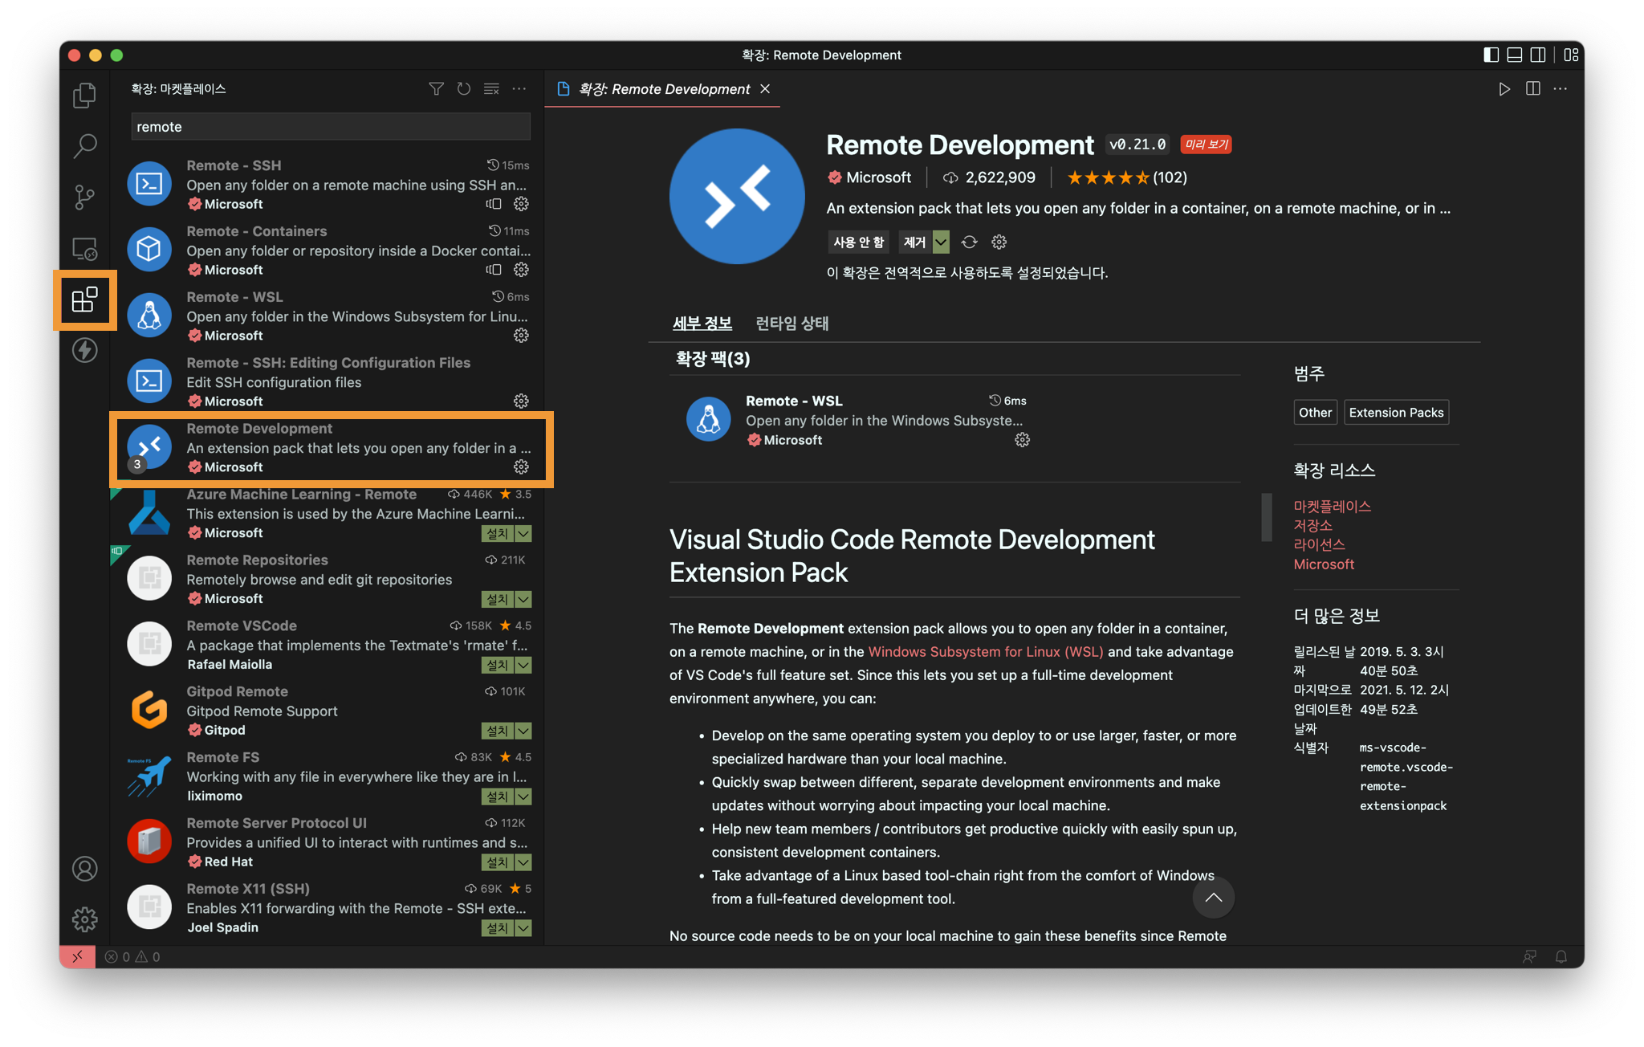Toggle secondary sidebar layout button

coord(1538,55)
